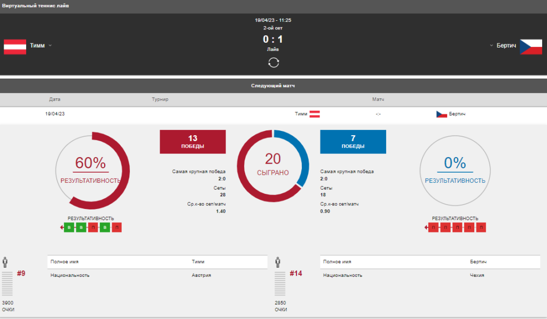Image resolution: width=547 pixels, height=319 pixels.
Task: Click the small Czech flag in match row
Action: pyautogui.click(x=441, y=114)
